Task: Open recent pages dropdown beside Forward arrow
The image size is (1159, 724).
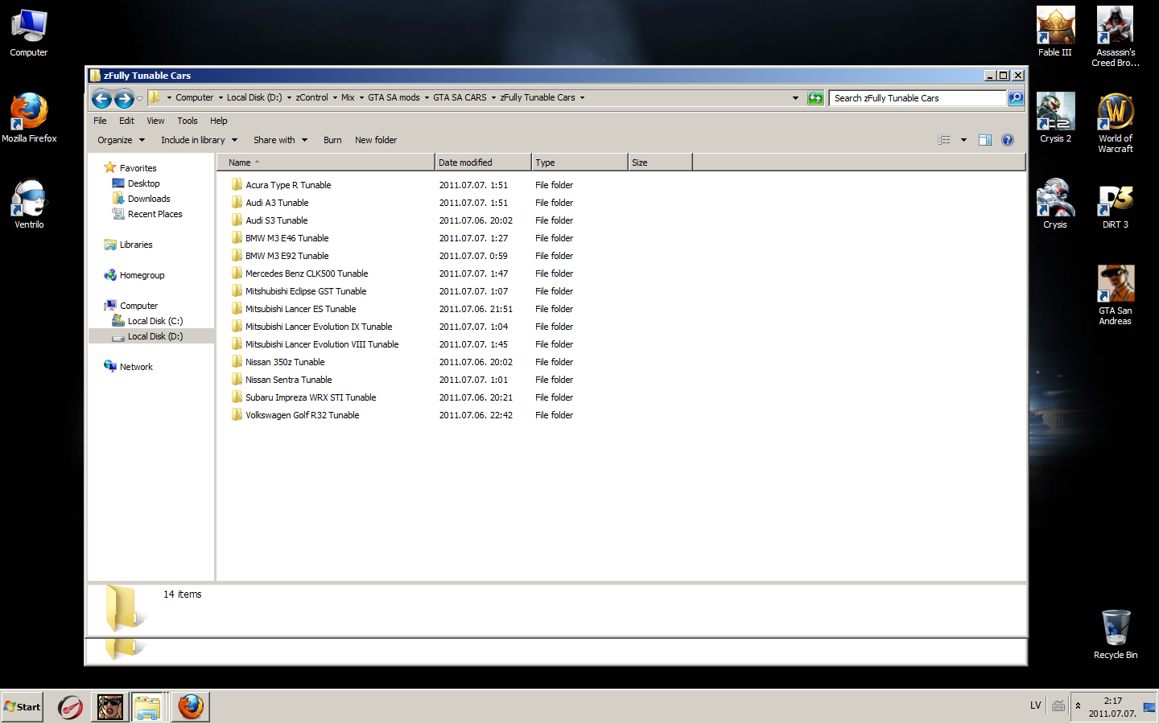Action: 139,98
